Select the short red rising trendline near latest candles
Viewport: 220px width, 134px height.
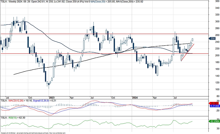pos(188,52)
